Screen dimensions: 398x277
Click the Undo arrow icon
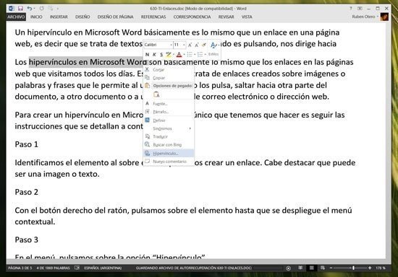point(30,9)
